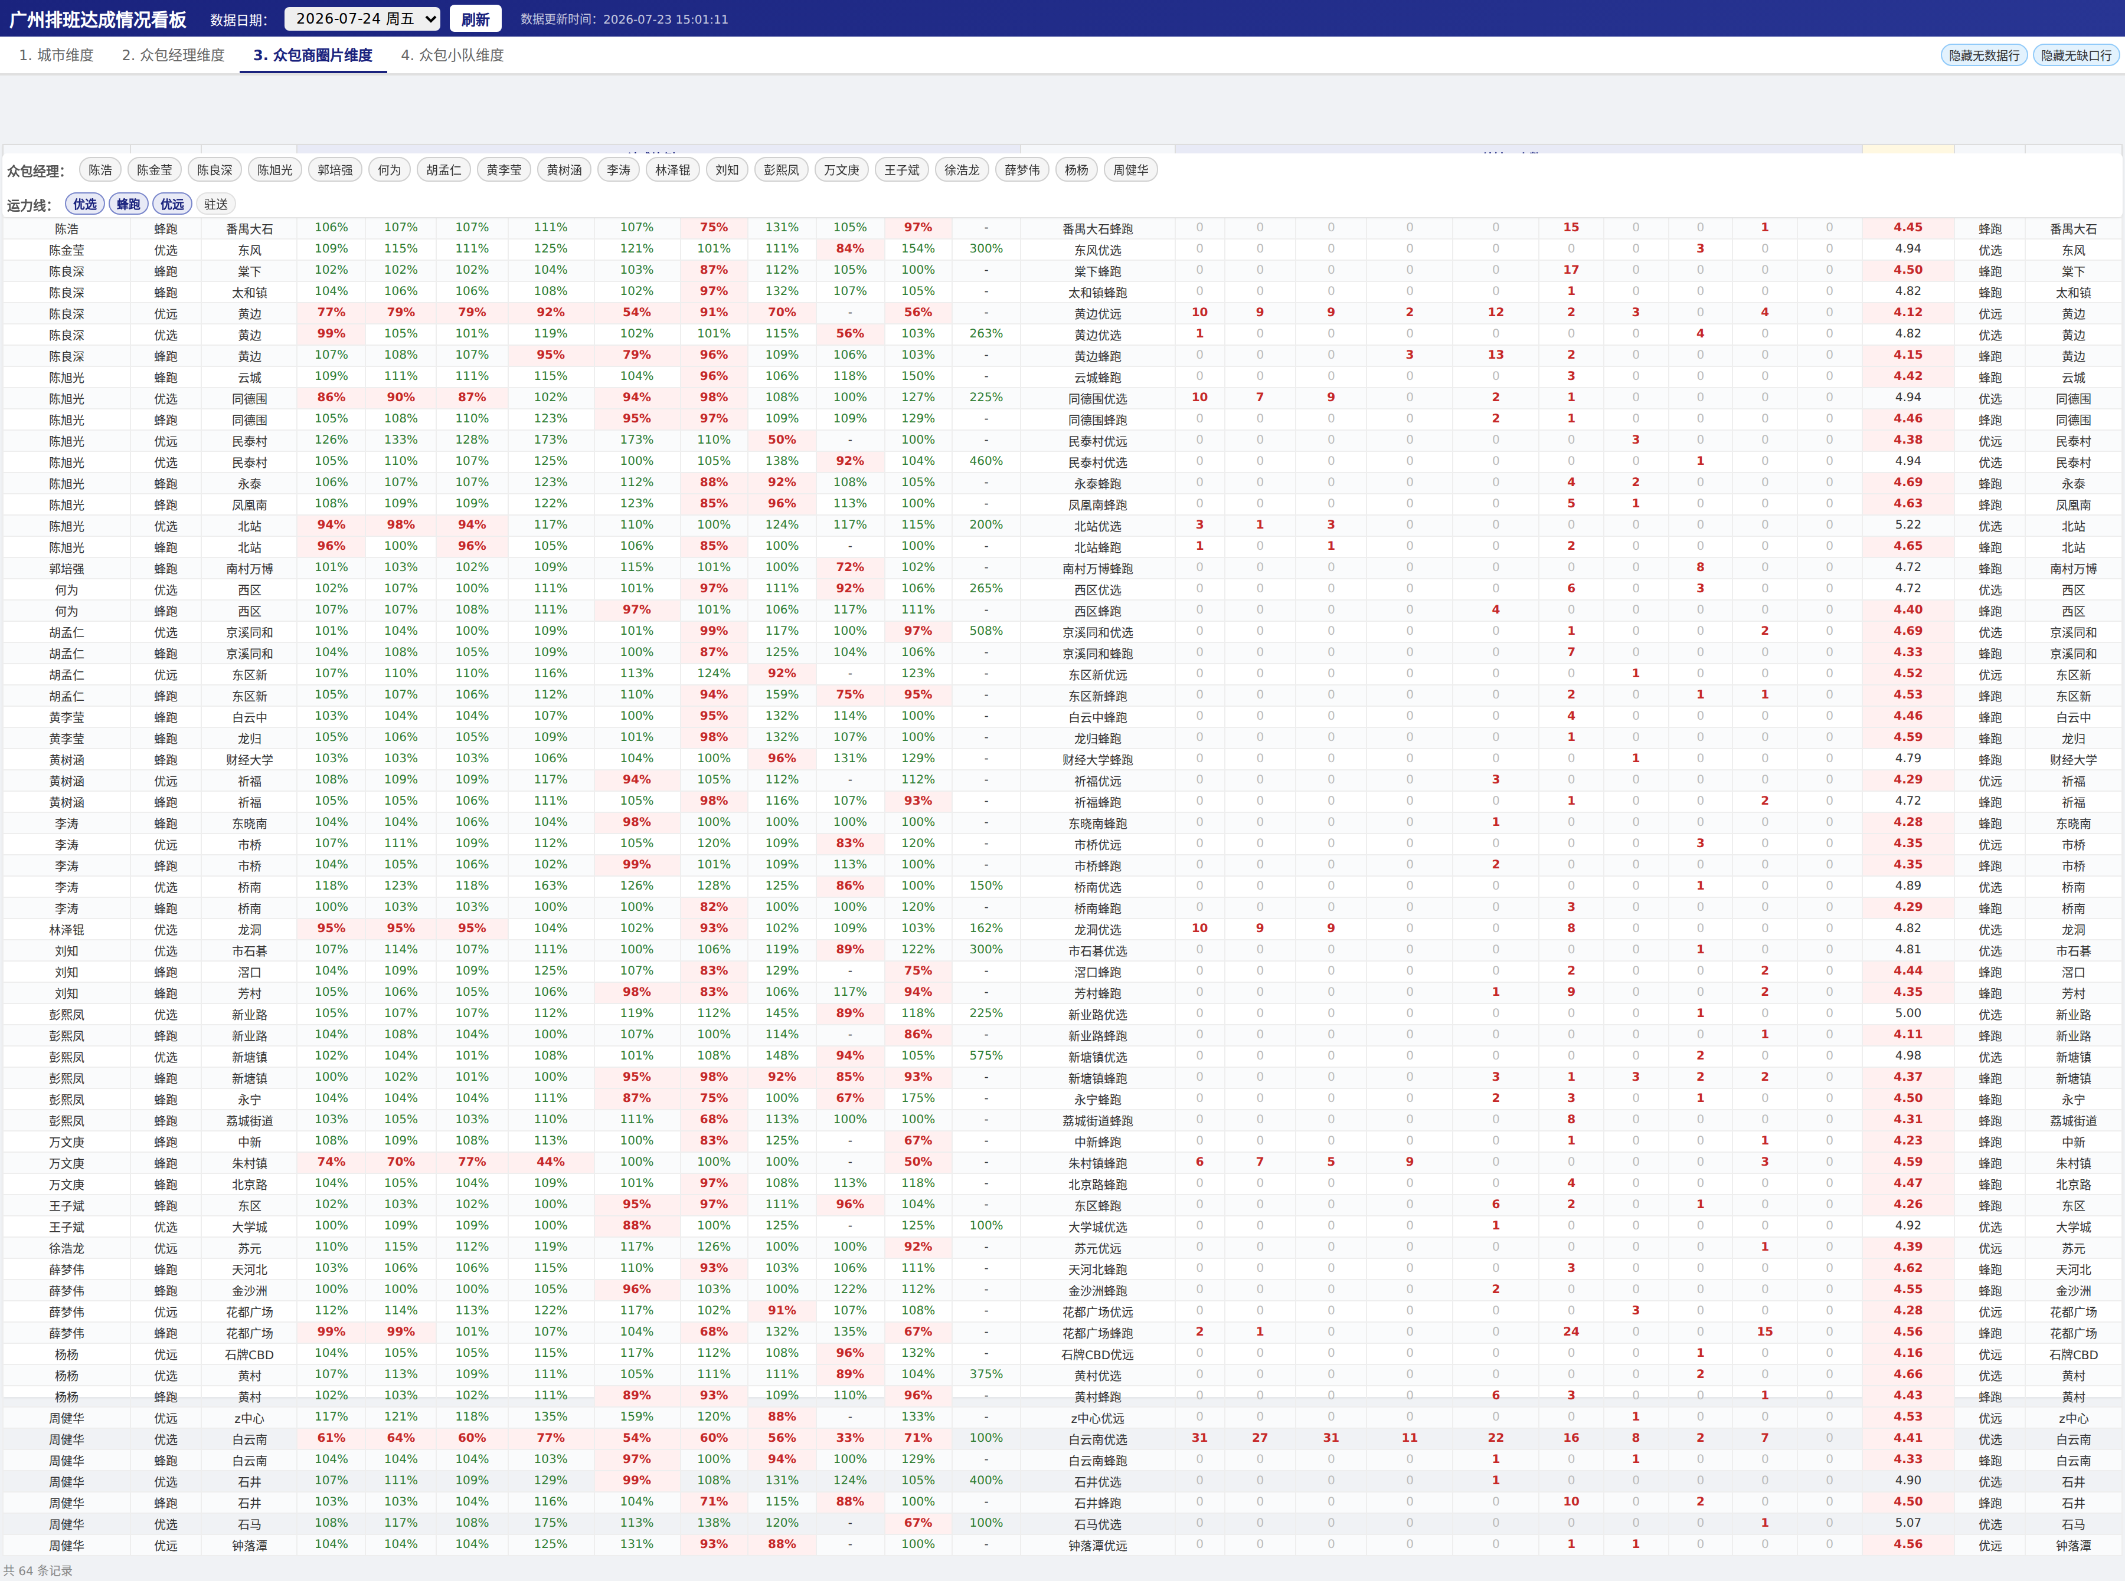Filter by manager 周健华

[x=1131, y=170]
